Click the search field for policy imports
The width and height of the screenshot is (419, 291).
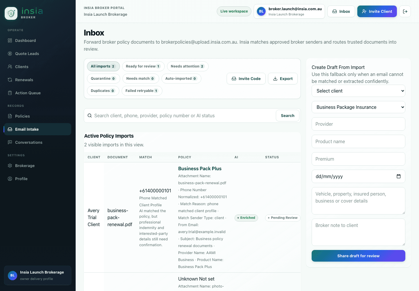tap(183, 116)
